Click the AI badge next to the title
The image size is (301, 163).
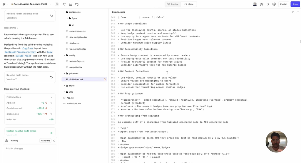[x=57, y=4]
